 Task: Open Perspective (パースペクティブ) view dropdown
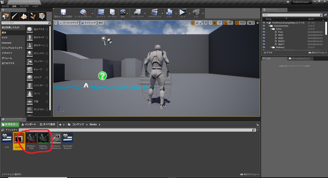click(69, 23)
